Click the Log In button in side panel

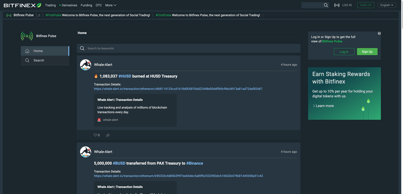(344, 52)
